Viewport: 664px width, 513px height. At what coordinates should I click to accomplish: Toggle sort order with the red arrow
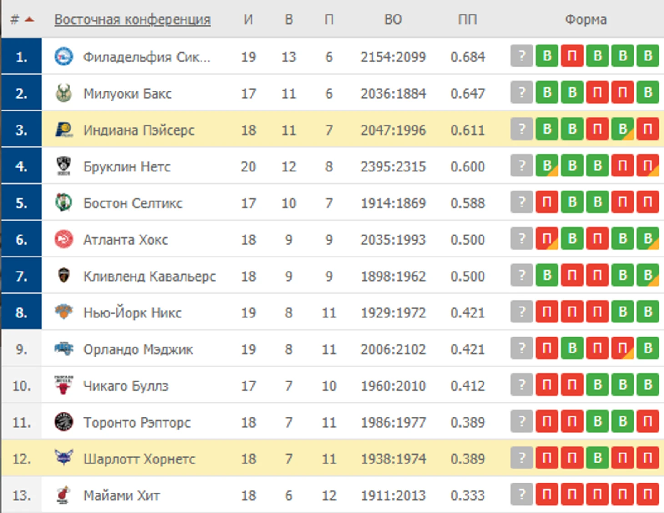coord(30,19)
